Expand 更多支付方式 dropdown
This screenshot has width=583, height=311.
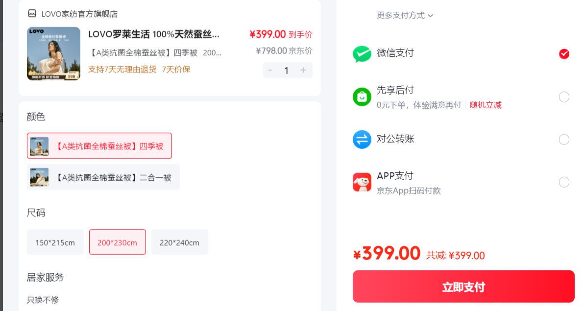pos(405,15)
